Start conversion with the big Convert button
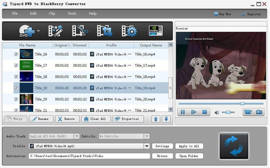Viewport: 270px width, 168px height. pyautogui.click(x=234, y=146)
